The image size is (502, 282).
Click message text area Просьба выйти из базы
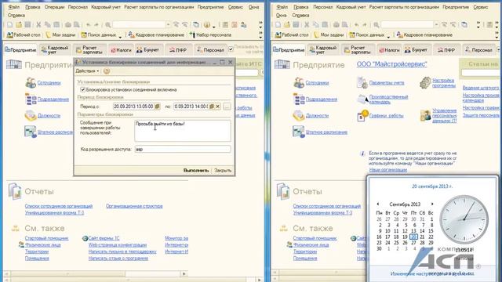click(x=183, y=131)
